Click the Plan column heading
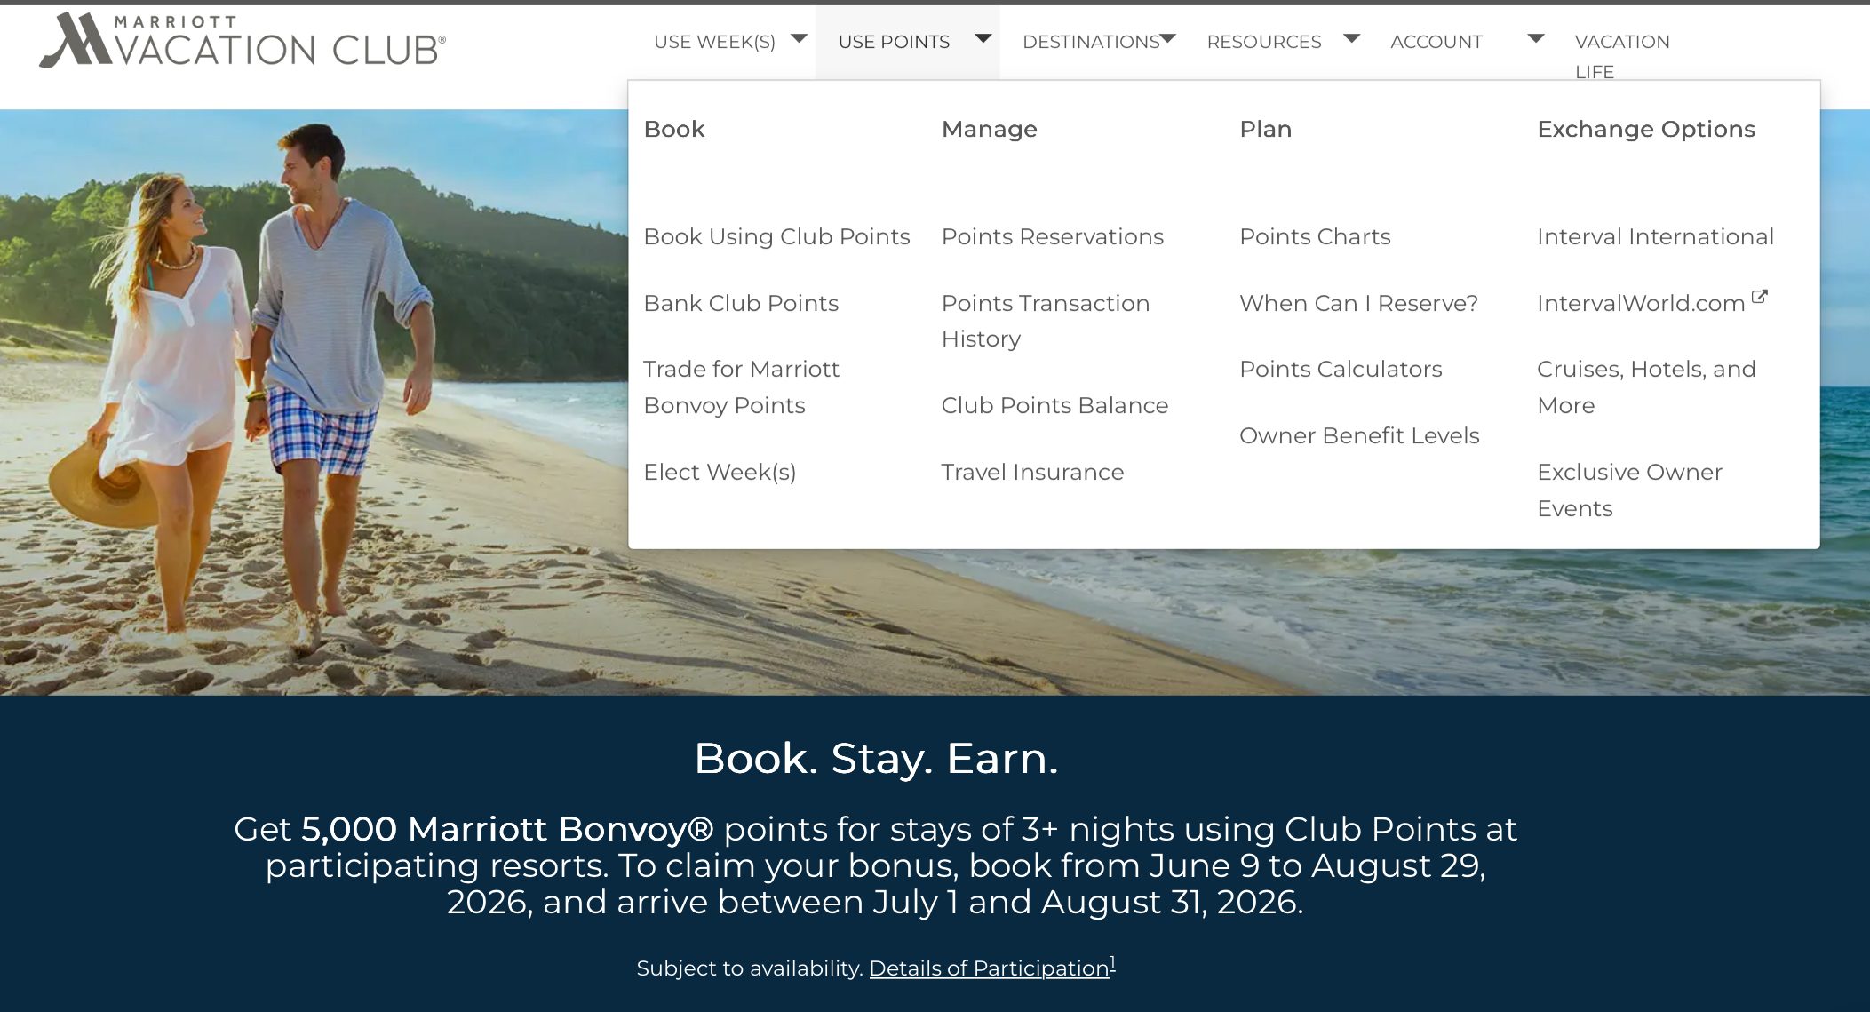Viewport: 1870px width, 1012px height. point(1265,129)
